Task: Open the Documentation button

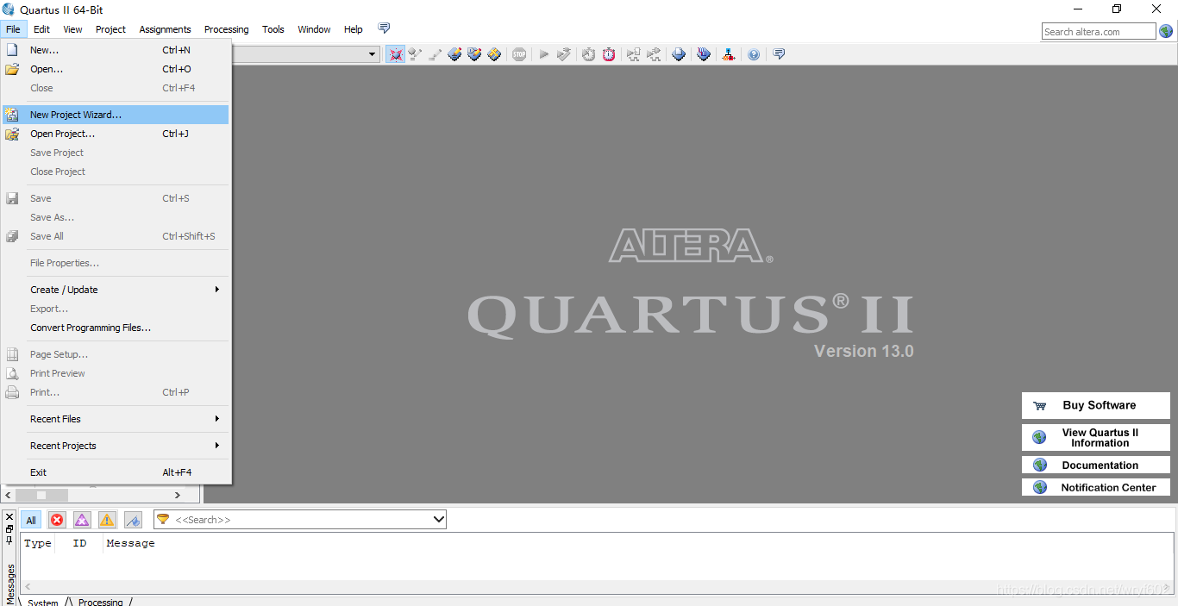Action: pos(1096,465)
